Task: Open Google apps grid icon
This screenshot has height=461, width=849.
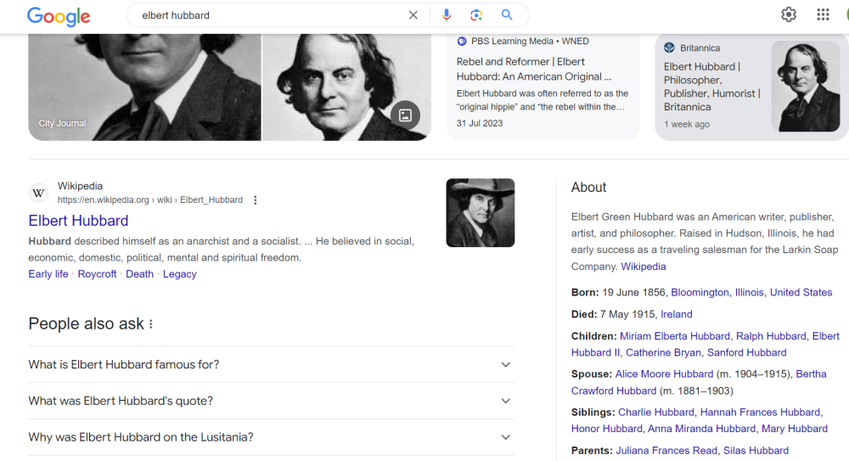Action: (823, 14)
